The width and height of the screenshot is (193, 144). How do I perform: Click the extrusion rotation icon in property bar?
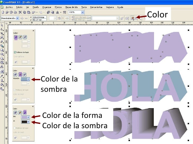click(127, 18)
